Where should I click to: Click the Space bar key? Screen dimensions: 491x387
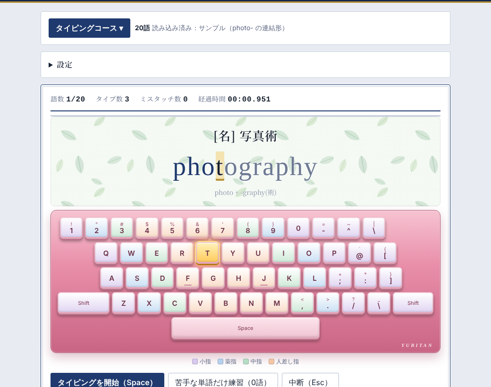[245, 328]
